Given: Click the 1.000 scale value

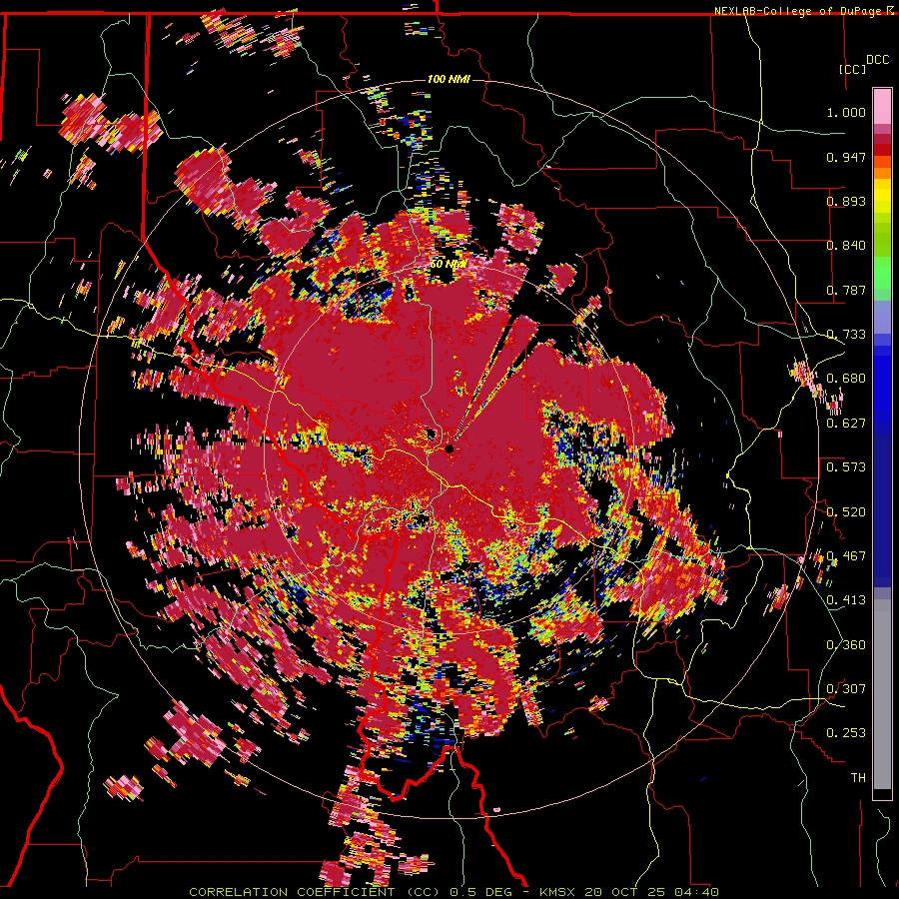Looking at the screenshot, I should coord(846,112).
